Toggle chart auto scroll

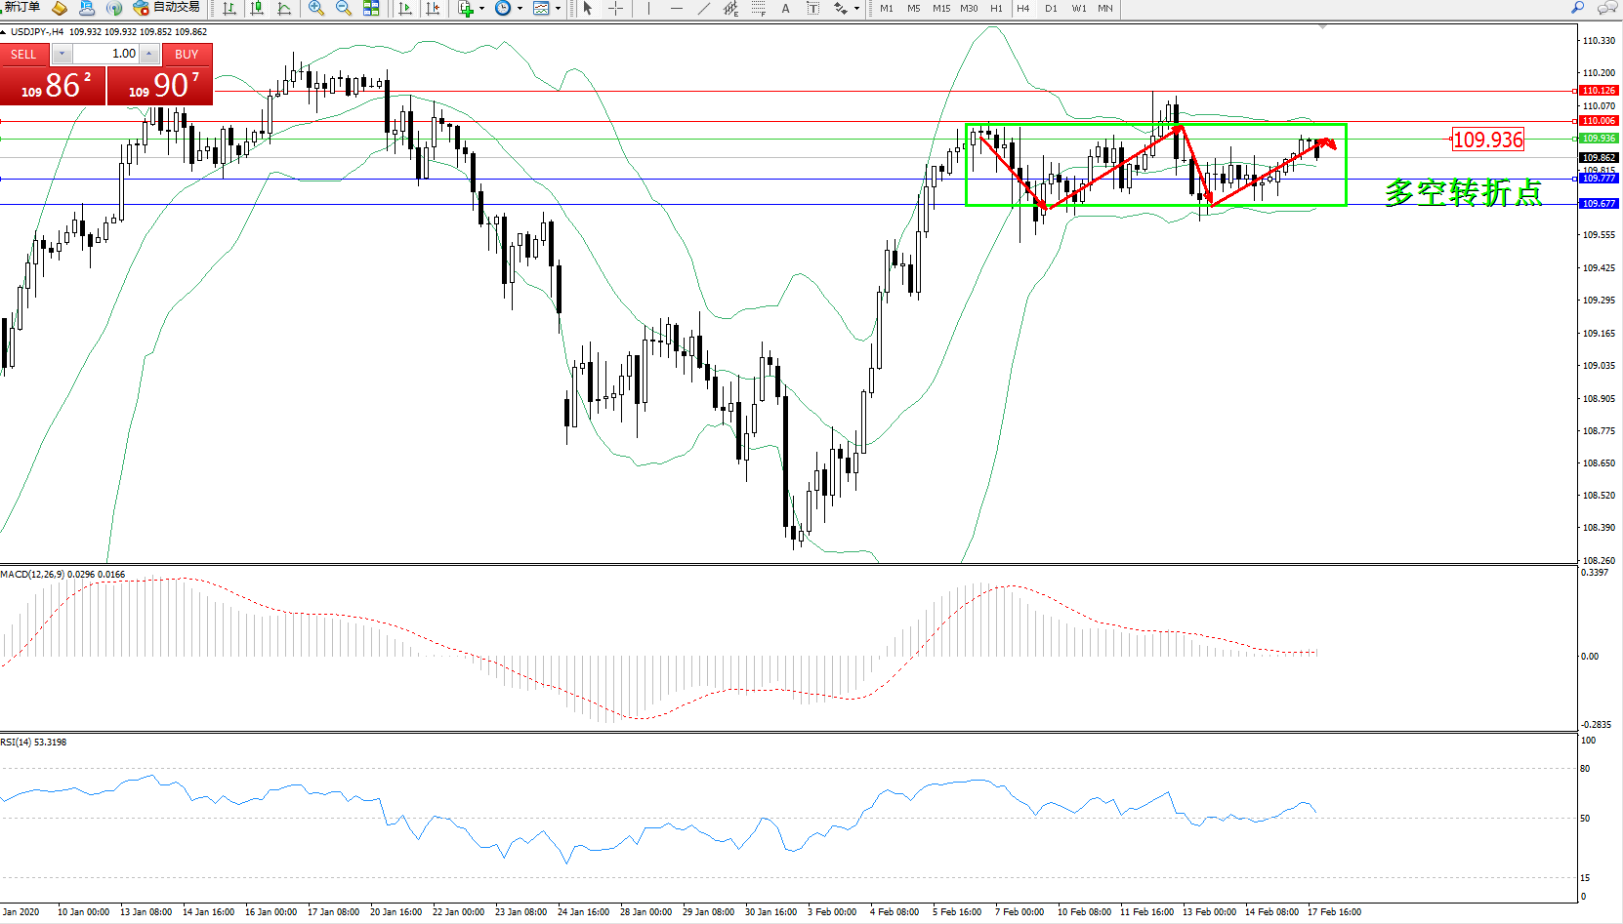click(x=405, y=8)
